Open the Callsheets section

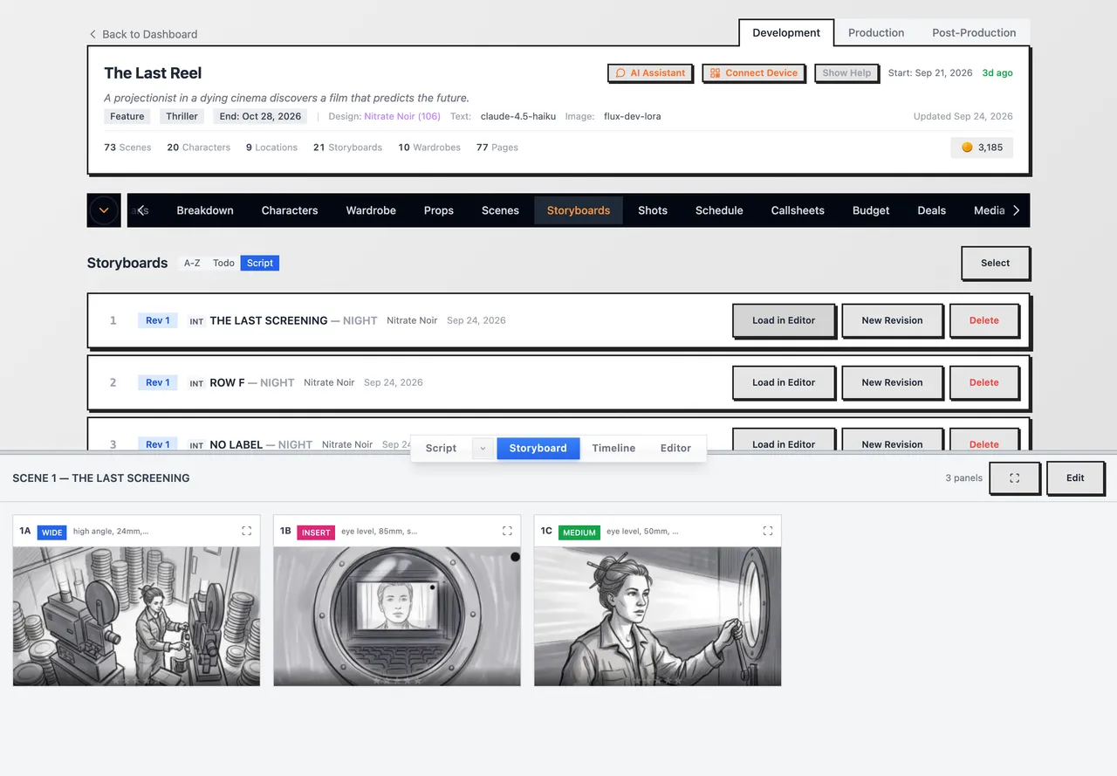pos(798,210)
